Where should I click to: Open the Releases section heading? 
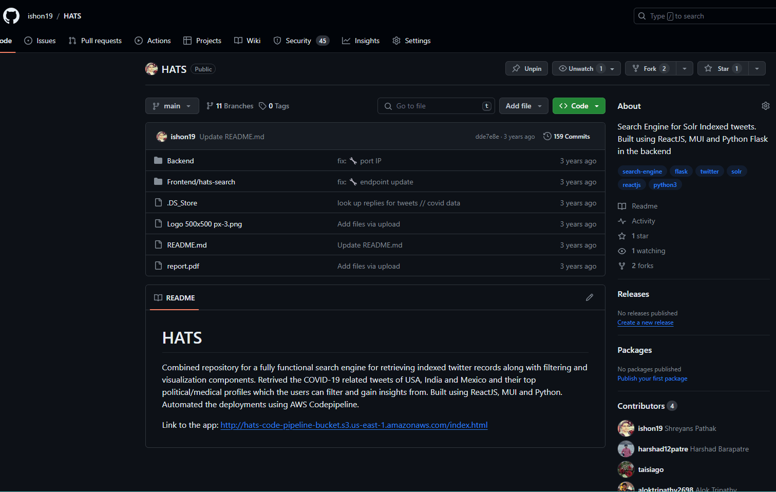[x=633, y=294]
